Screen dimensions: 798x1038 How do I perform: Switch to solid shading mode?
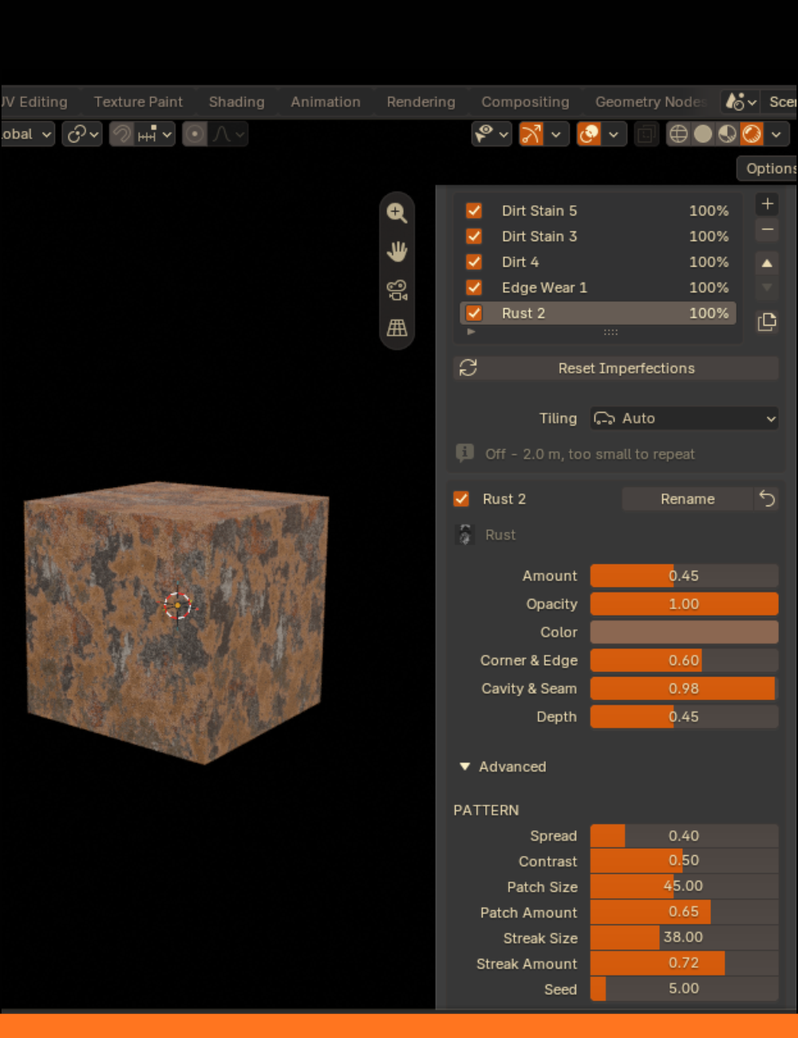703,134
